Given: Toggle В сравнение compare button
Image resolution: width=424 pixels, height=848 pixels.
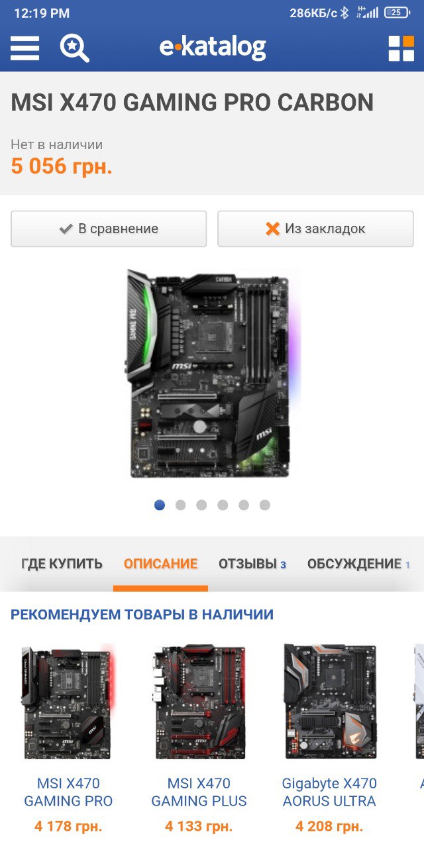Looking at the screenshot, I should (x=109, y=229).
